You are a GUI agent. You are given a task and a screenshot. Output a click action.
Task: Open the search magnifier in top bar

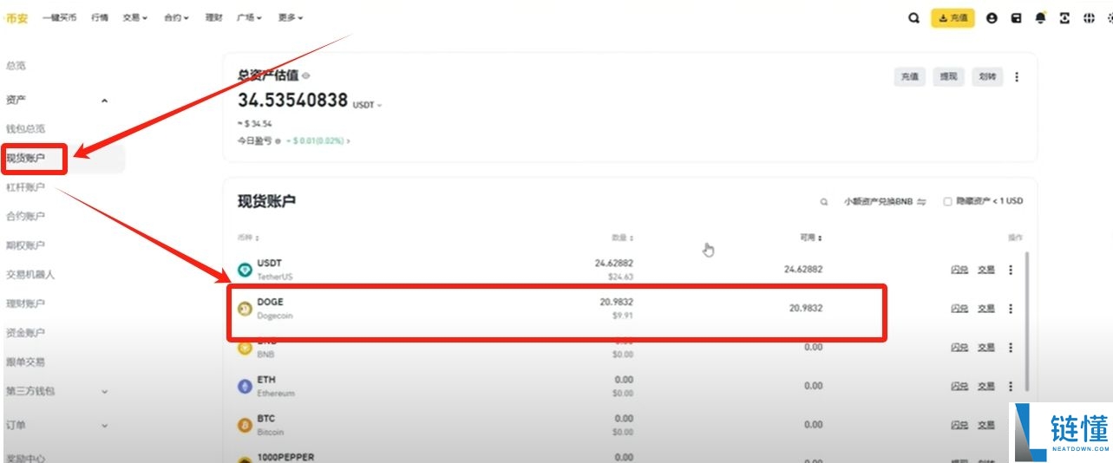(913, 17)
